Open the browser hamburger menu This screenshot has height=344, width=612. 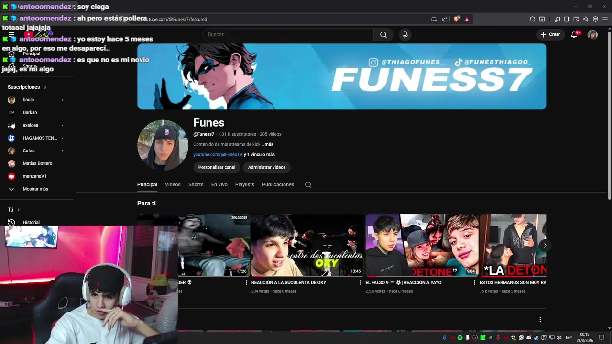click(605, 19)
